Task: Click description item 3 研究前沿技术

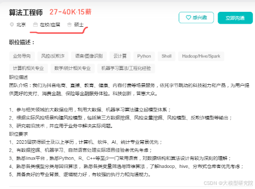Action: (x=61, y=126)
